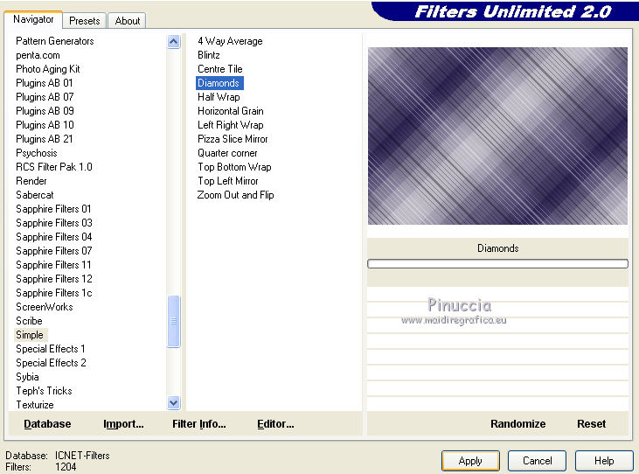Image resolution: width=639 pixels, height=474 pixels.
Task: Select Plugins AB 01 category
Action: [44, 83]
